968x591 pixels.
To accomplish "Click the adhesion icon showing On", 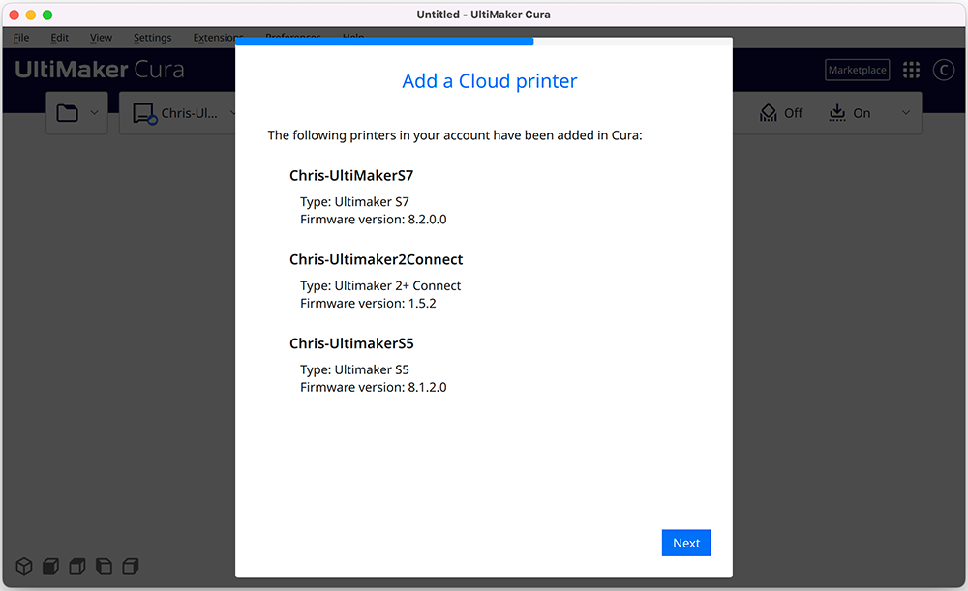I will coord(850,113).
